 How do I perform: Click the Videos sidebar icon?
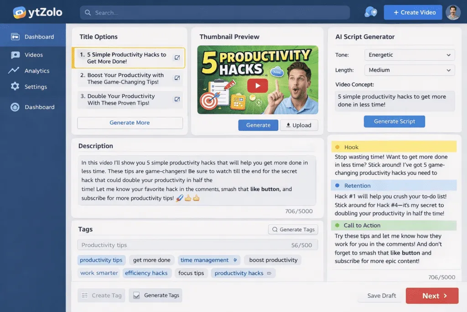pos(15,55)
